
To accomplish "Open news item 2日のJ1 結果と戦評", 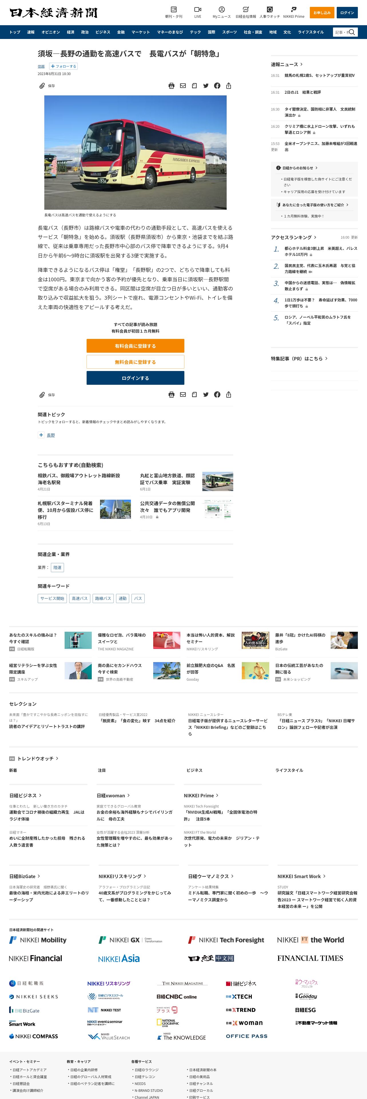I will point(303,92).
